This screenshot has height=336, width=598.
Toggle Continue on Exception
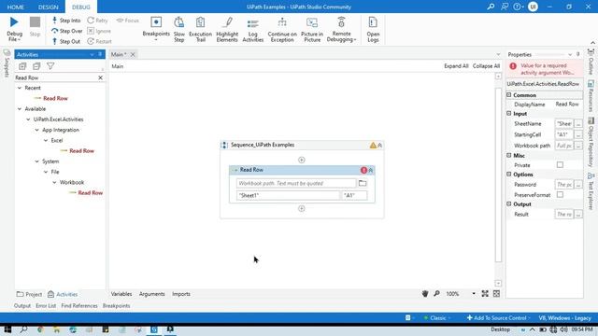point(282,29)
